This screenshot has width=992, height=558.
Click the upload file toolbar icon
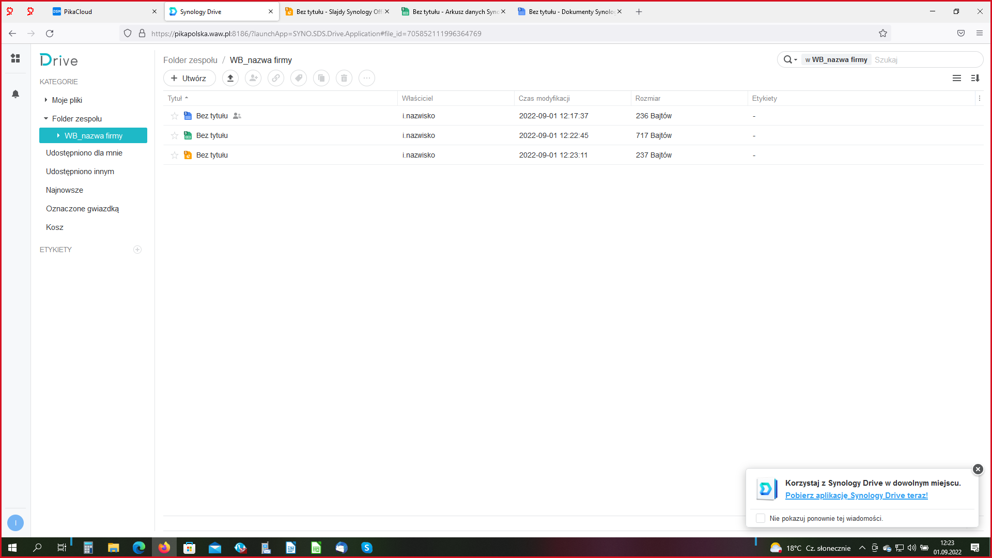[230, 78]
